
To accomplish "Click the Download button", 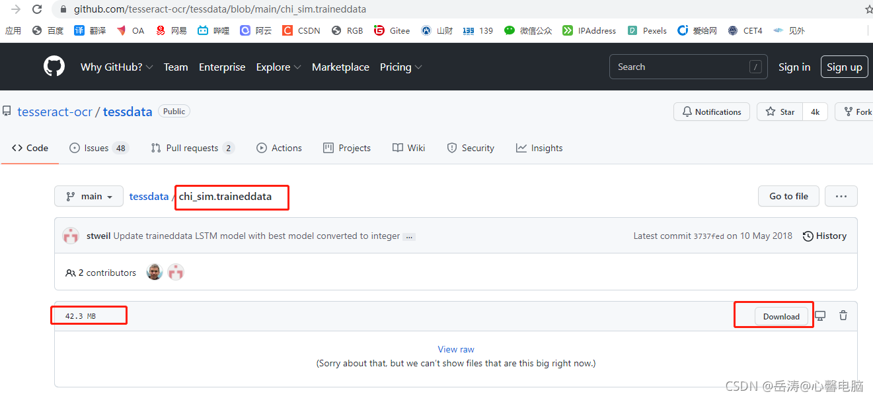I will pos(781,316).
